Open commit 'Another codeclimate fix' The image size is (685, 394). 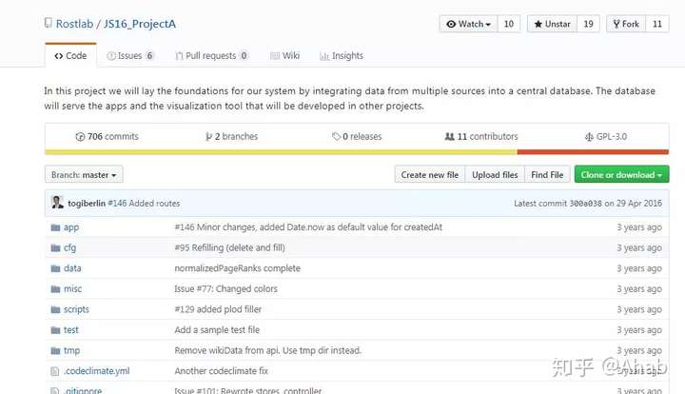(x=222, y=371)
